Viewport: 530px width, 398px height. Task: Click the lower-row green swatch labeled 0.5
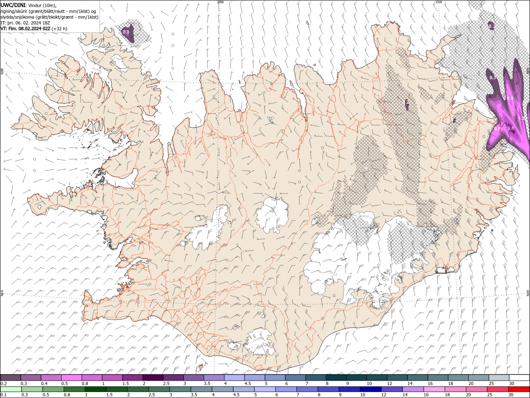click(53, 389)
